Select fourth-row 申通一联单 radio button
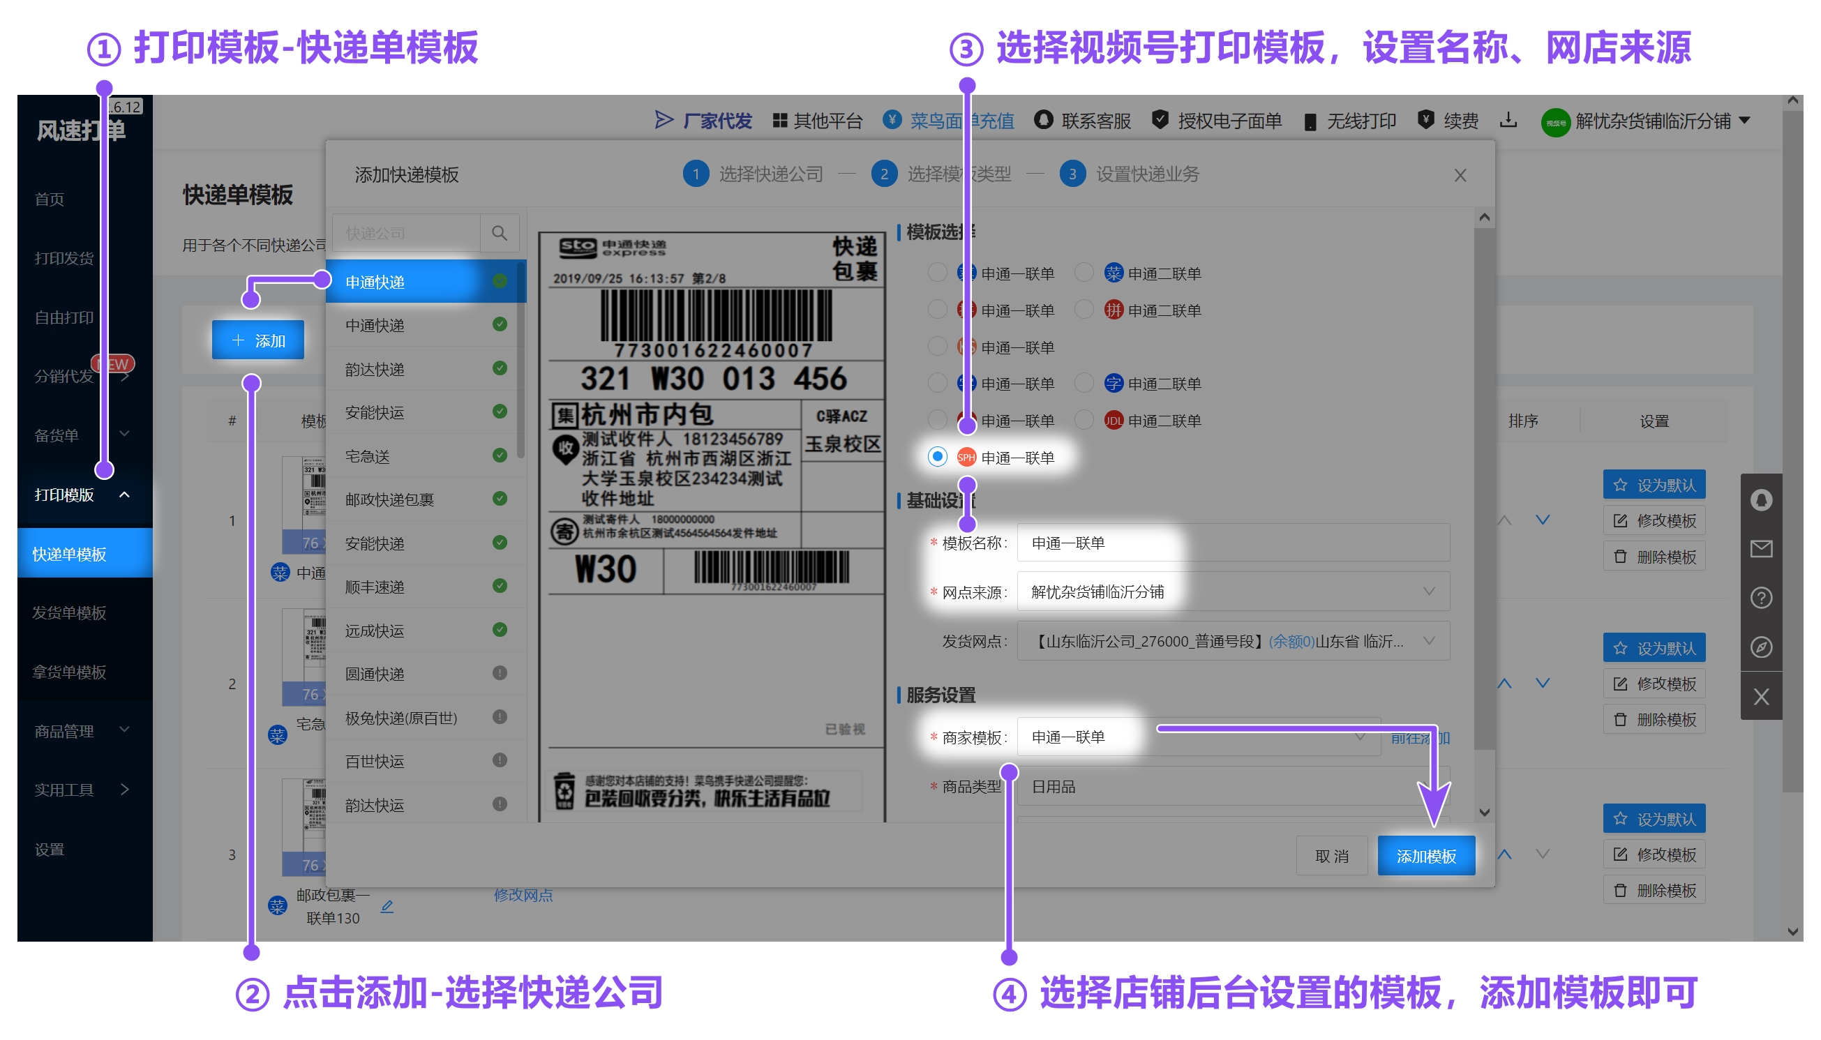Screen dimensions: 1821x1040 pyautogui.click(x=936, y=383)
